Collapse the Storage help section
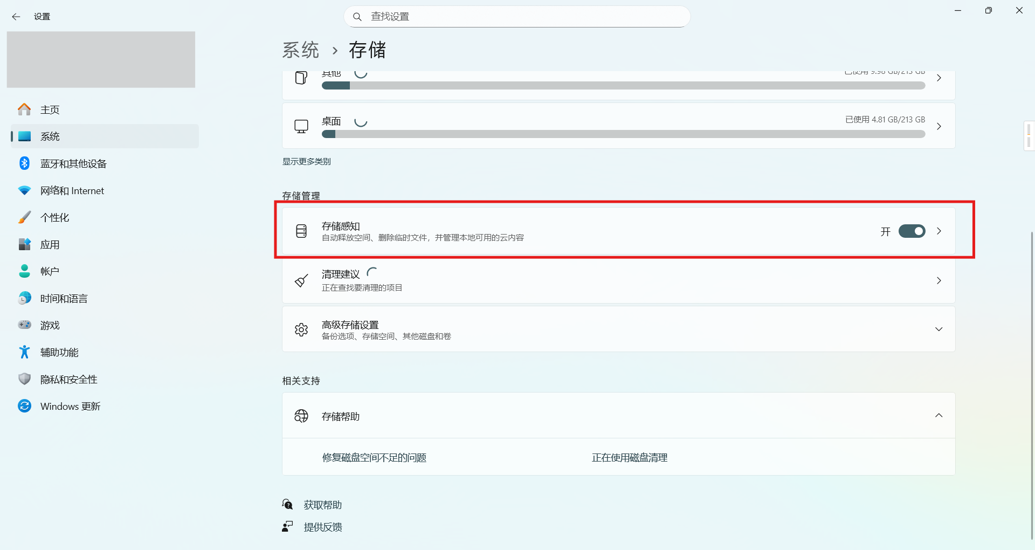 tap(940, 415)
